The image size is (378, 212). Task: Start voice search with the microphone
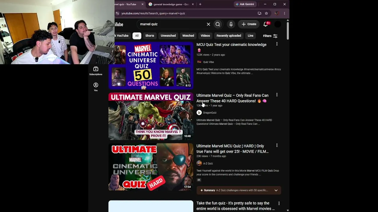tap(231, 24)
